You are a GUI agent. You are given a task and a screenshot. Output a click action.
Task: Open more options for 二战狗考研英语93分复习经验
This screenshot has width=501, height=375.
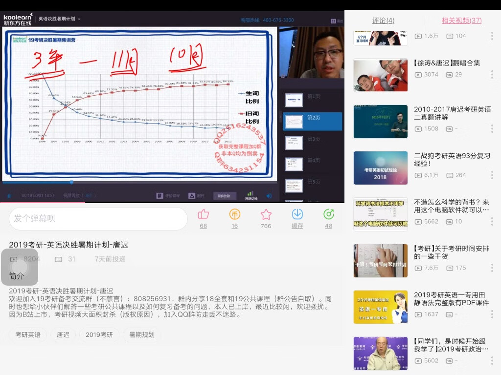[492, 175]
